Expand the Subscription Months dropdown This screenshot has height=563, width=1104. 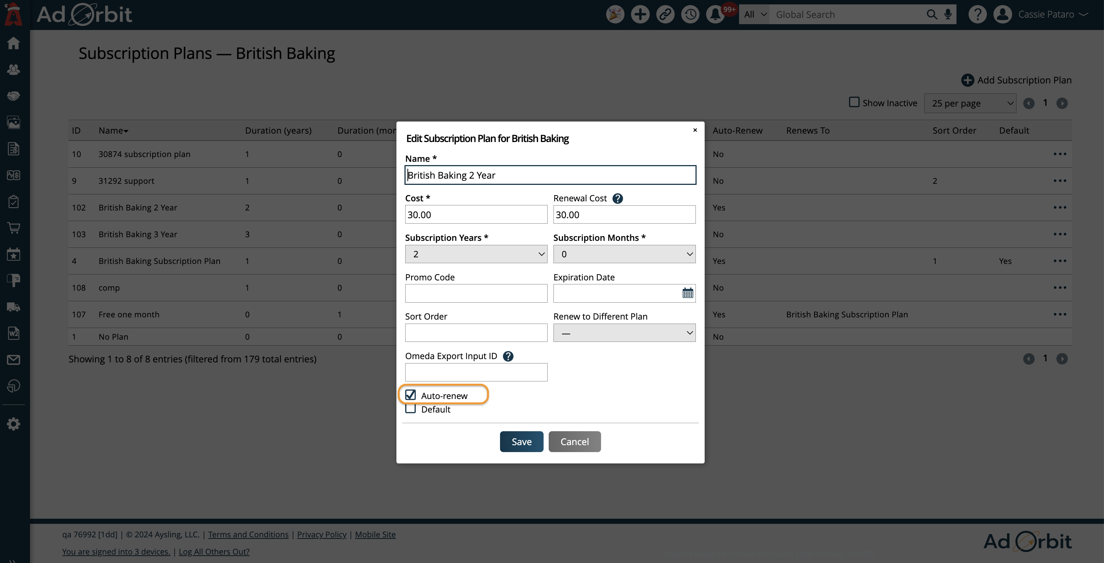[624, 254]
